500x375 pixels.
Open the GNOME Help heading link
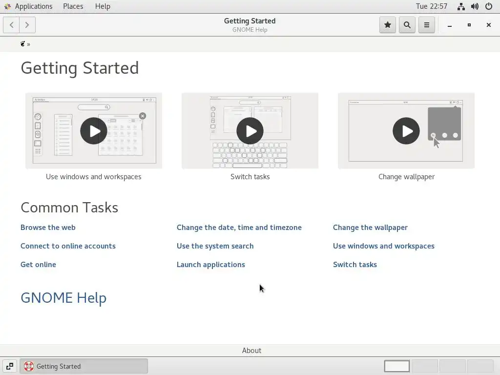coord(63,298)
